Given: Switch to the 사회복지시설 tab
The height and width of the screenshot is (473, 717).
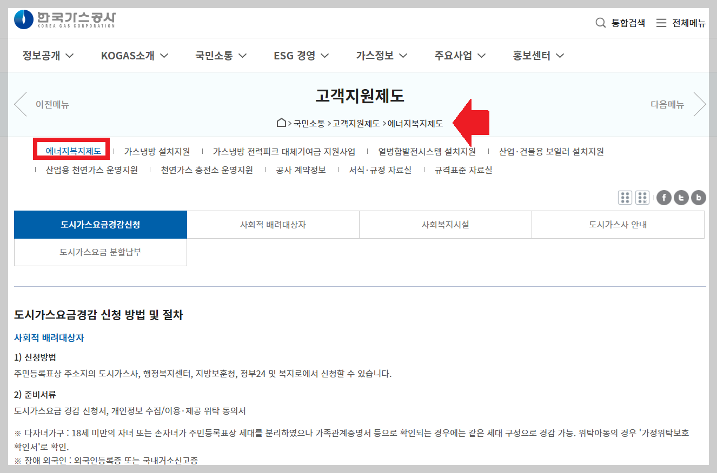Looking at the screenshot, I should point(445,224).
